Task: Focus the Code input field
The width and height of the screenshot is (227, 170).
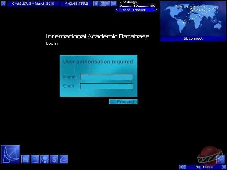Action: pos(106,86)
